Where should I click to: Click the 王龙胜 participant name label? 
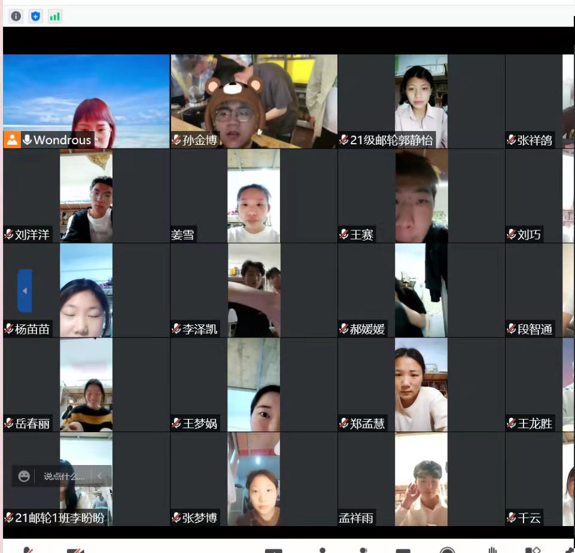coord(535,424)
